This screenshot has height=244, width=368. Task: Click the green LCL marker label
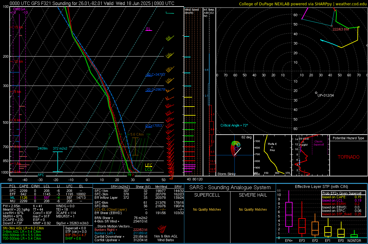pos(148,170)
